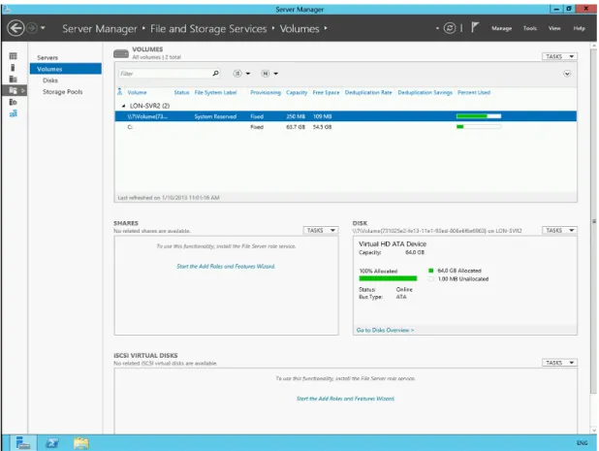Click the green 64.0 GB Allocated swatch
The width and height of the screenshot is (599, 451).
(431, 271)
